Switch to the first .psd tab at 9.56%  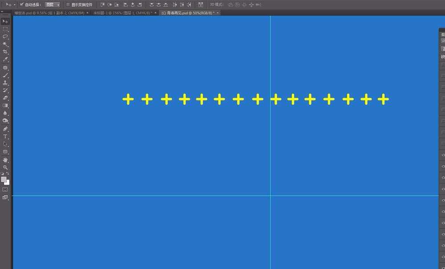click(x=49, y=13)
